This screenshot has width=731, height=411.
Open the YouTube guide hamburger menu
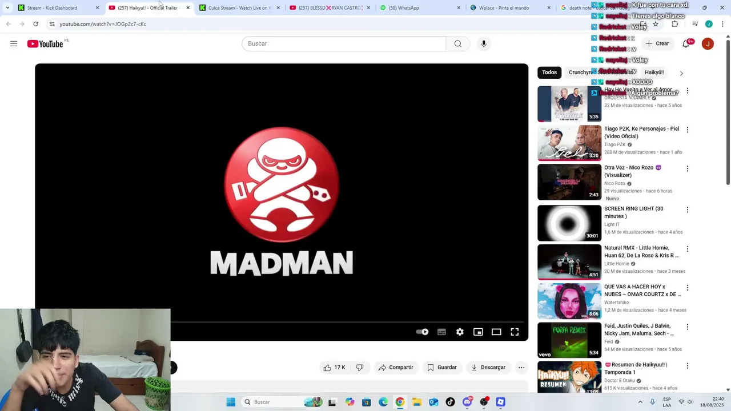[14, 44]
